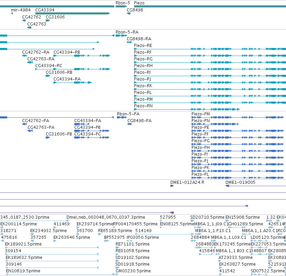Click the AT29333.5prime EST label

click(236, 258)
